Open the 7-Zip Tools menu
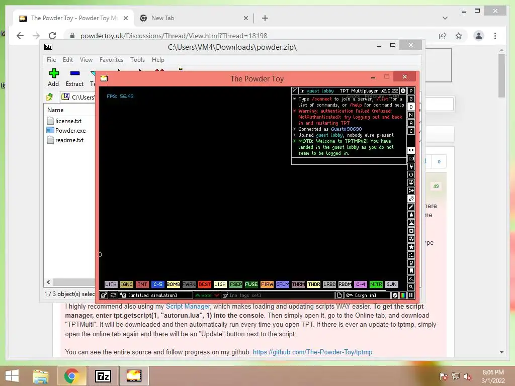The image size is (515, 386). pos(137,60)
